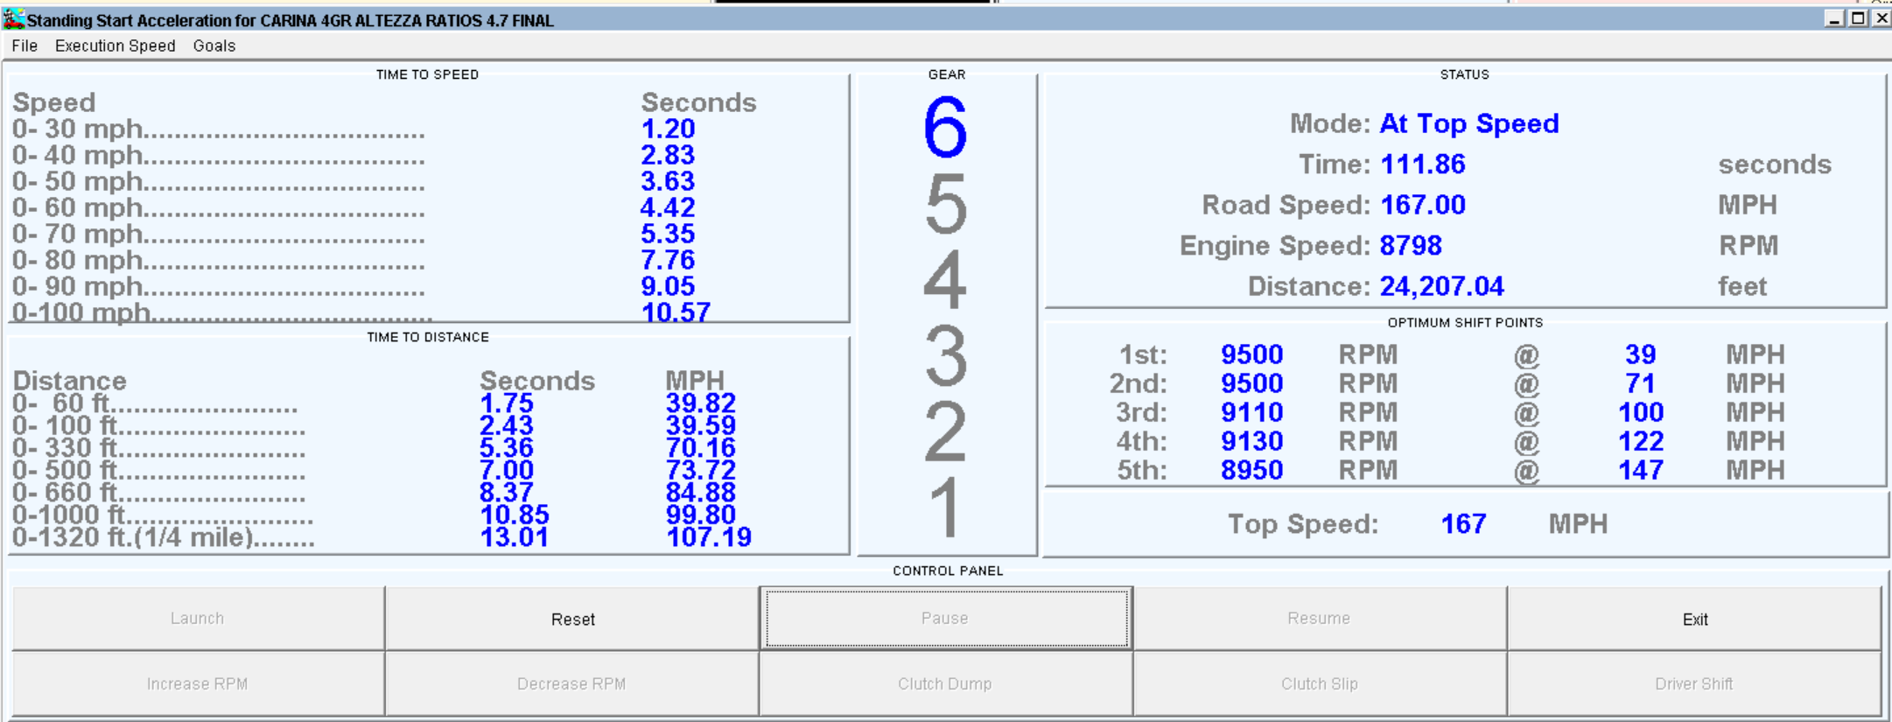Click the quarter mile time 13.01

pyautogui.click(x=515, y=536)
